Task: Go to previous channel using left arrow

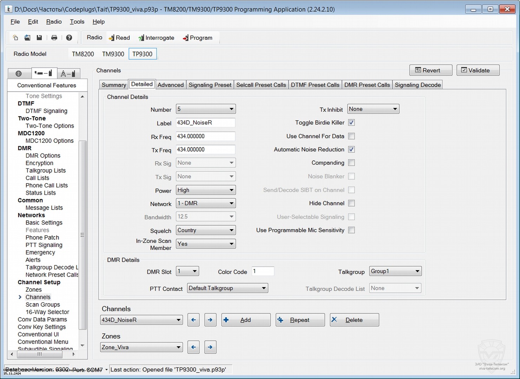Action: 193,320
